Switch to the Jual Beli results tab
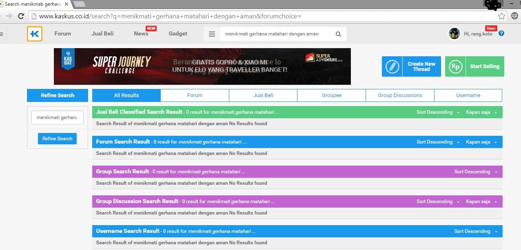This screenshot has width=521, height=250. 263,95
